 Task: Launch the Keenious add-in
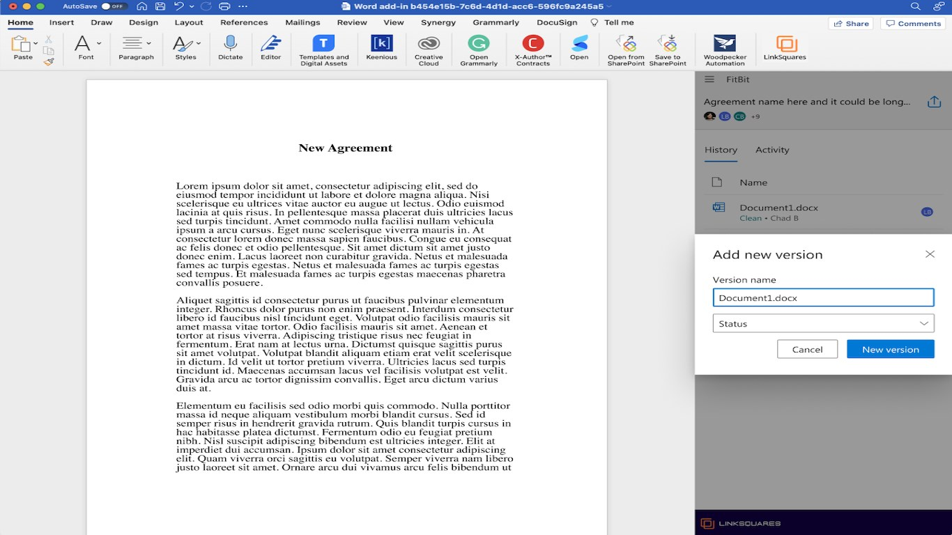tap(381, 45)
